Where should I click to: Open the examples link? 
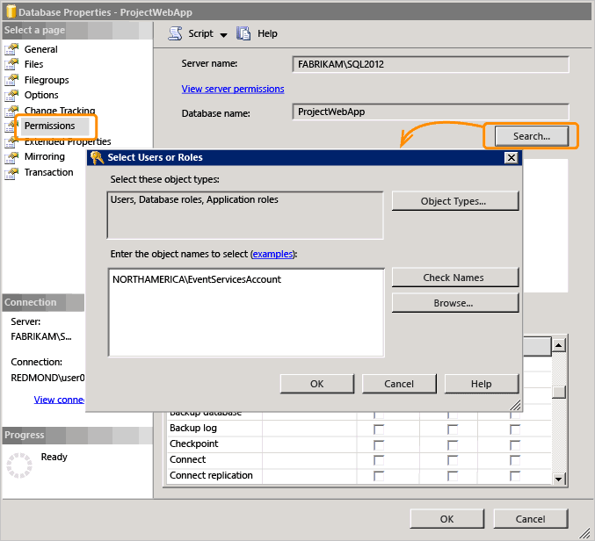click(273, 254)
